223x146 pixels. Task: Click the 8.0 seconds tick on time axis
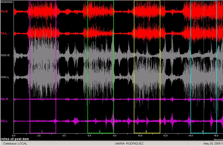click(x=114, y=135)
